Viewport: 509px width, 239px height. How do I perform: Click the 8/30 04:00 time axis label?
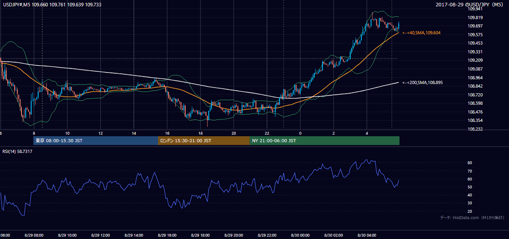(366, 235)
